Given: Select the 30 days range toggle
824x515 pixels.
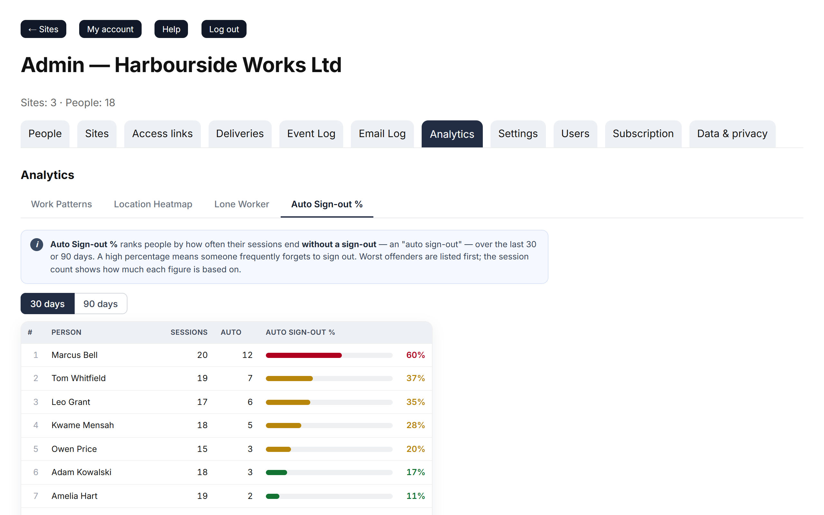Looking at the screenshot, I should [48, 304].
